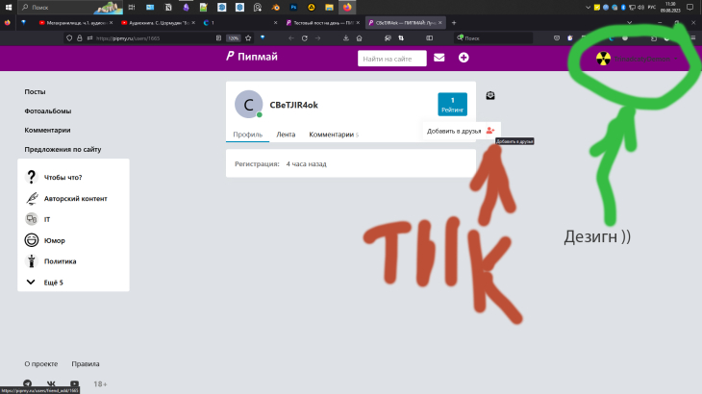Image resolution: width=702 pixels, height=394 pixels.
Task: Click the File Explorer icon in the taskbar
Action: pyautogui.click(x=329, y=7)
